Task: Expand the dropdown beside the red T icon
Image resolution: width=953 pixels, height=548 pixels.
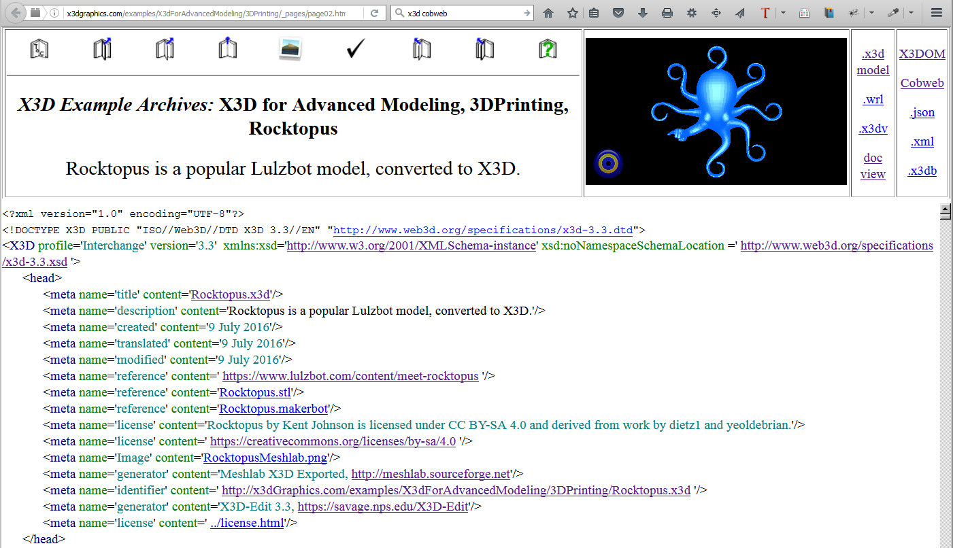Action: click(x=783, y=13)
